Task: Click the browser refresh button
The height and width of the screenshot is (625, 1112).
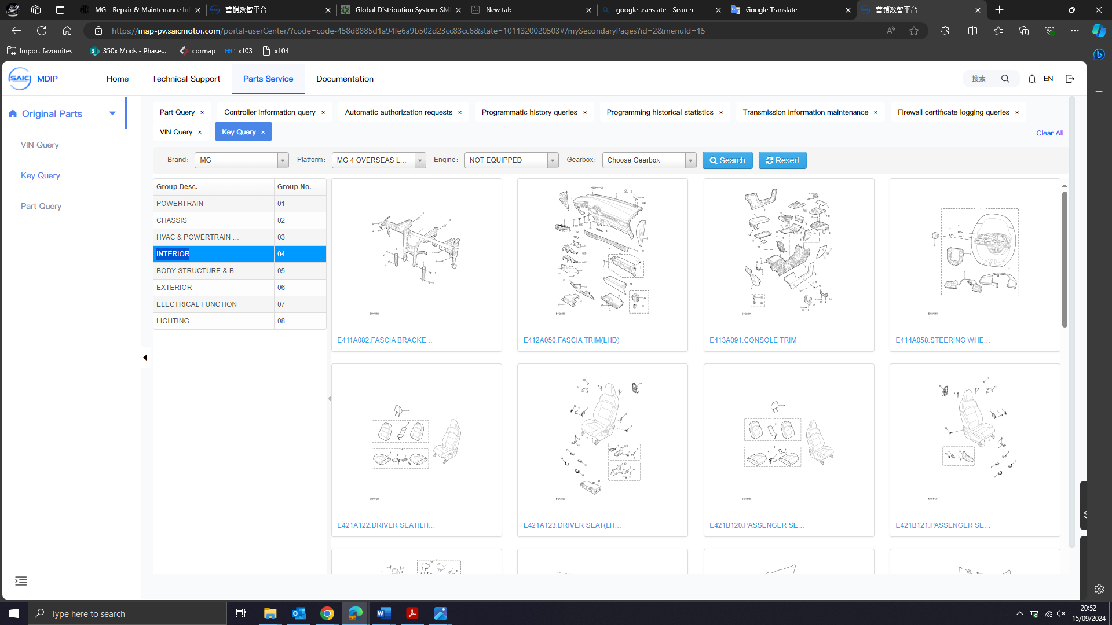Action: coord(42,31)
